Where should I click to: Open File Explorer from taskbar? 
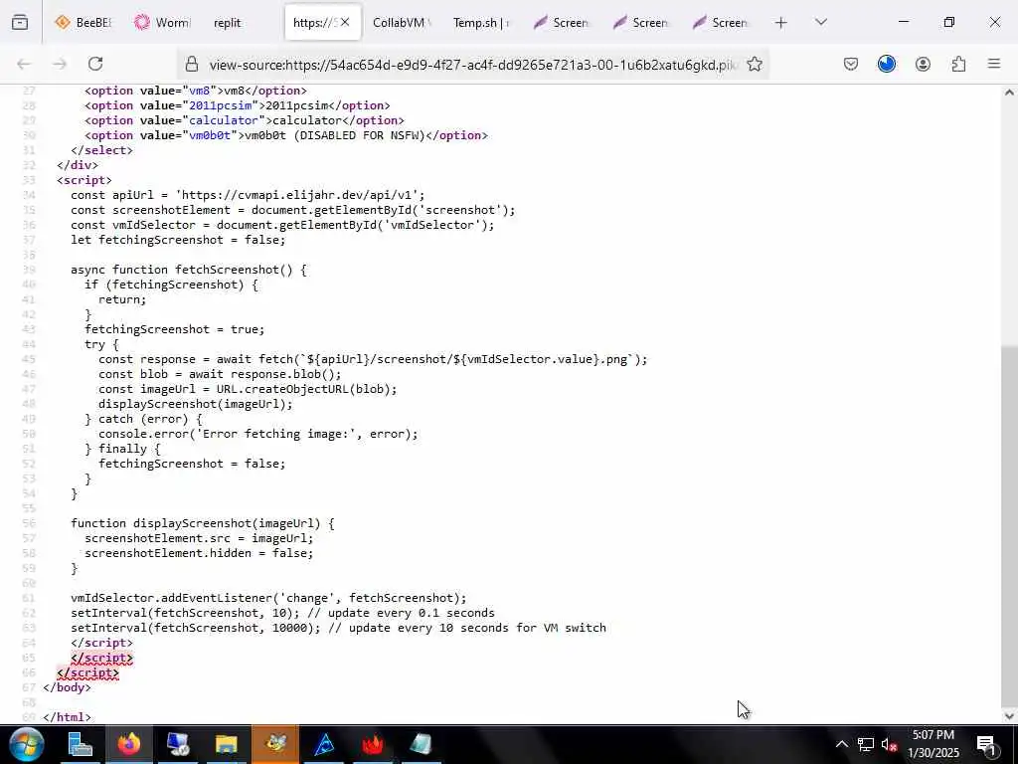click(227, 744)
